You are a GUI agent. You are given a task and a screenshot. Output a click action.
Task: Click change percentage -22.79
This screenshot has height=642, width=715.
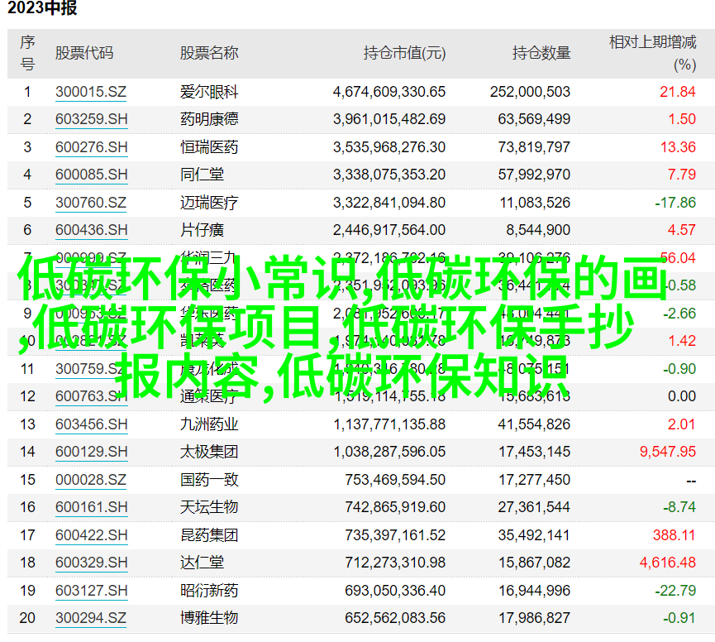[675, 591]
